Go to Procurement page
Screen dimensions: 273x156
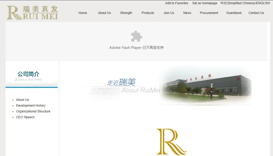coord(209,13)
